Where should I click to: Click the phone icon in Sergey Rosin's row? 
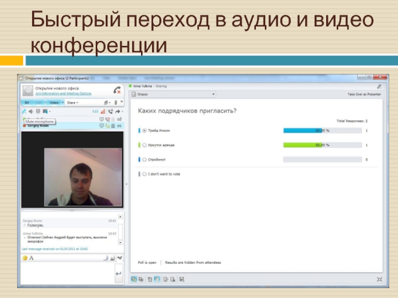click(x=107, y=126)
